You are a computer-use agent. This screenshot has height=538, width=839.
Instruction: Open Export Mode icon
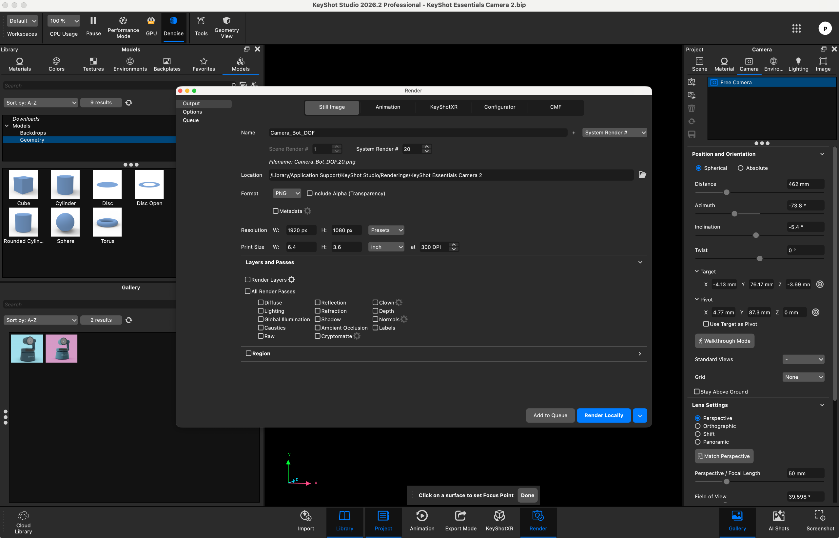(460, 521)
